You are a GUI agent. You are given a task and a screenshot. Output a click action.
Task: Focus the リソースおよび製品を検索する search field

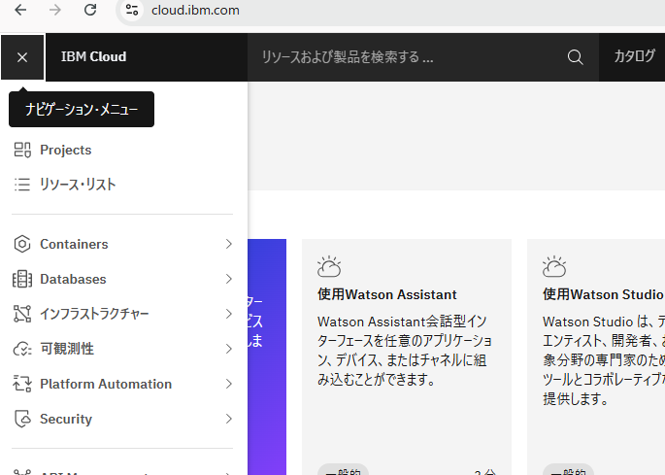point(408,57)
